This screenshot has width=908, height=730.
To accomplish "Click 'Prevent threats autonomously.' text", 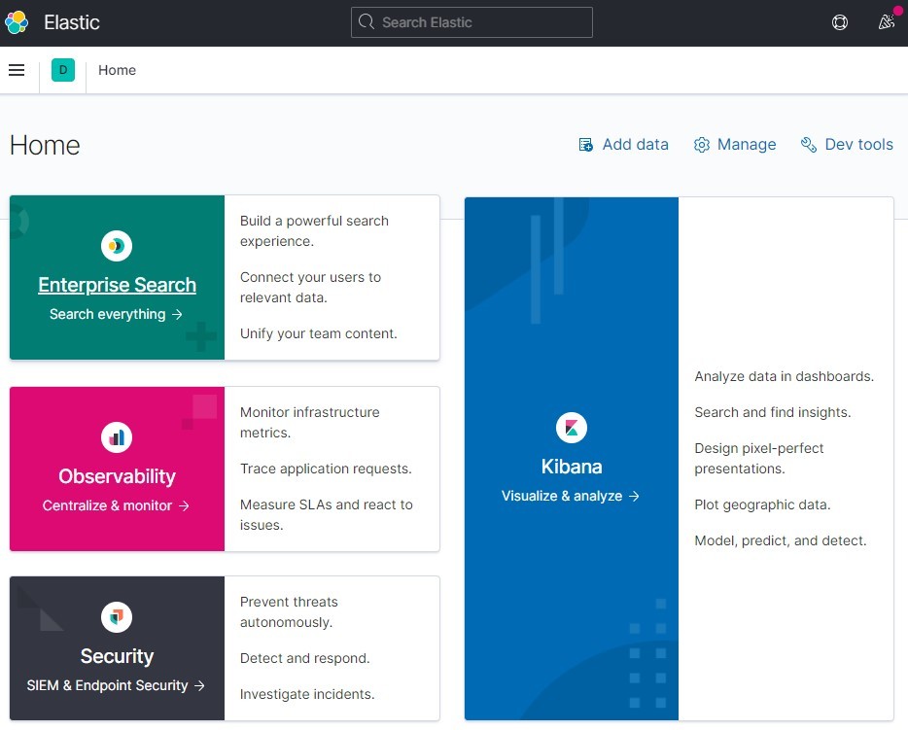I will click(289, 612).
